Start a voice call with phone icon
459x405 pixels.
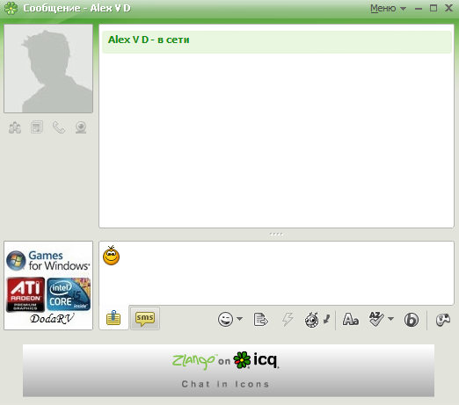click(59, 127)
